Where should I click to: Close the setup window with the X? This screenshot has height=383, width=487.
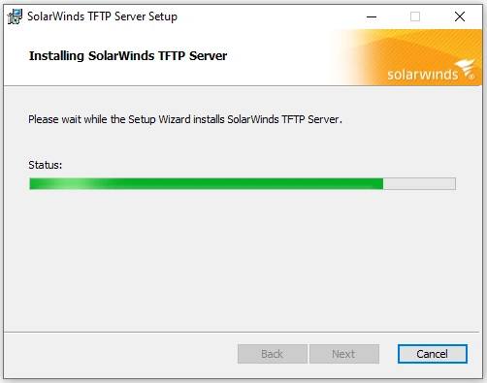pyautogui.click(x=460, y=16)
